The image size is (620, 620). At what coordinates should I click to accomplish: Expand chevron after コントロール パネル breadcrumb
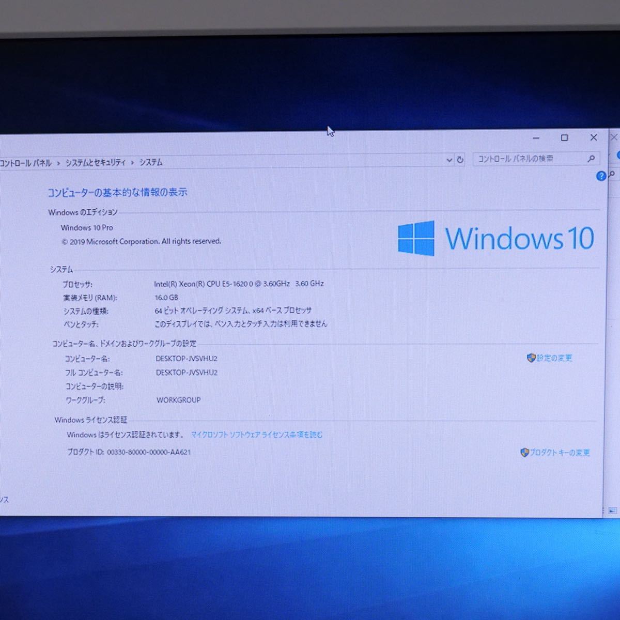58,163
